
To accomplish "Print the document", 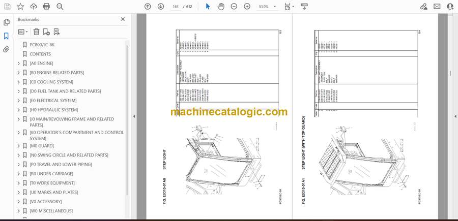I will click(x=46, y=7).
